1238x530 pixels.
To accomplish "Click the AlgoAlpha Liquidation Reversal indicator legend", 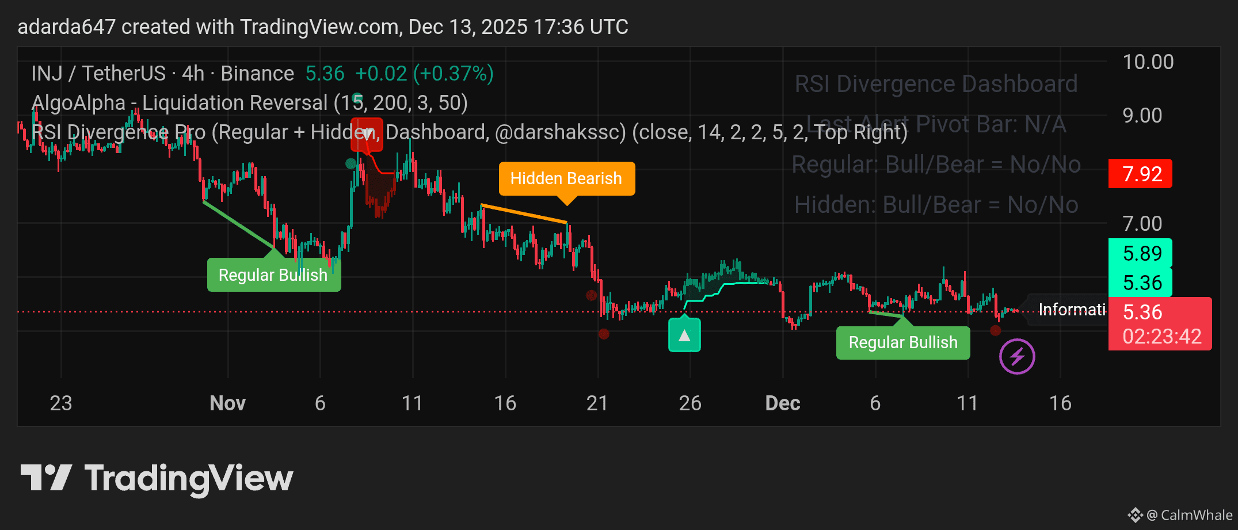I will pyautogui.click(x=249, y=103).
